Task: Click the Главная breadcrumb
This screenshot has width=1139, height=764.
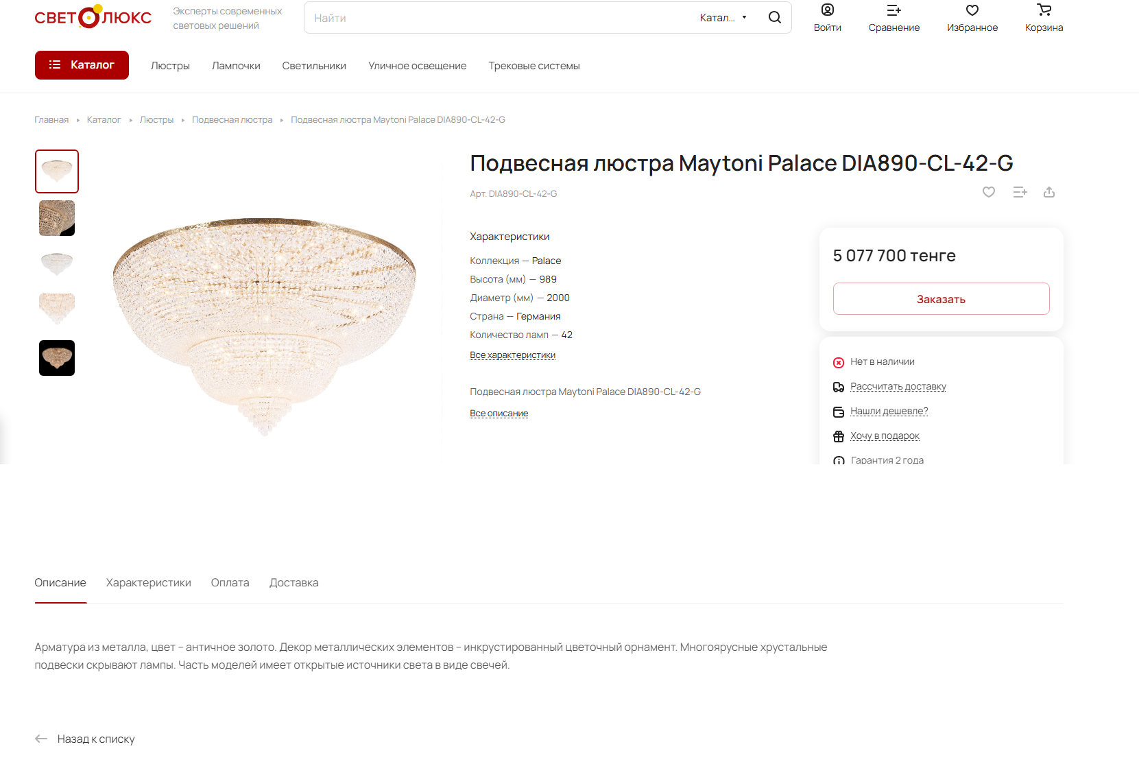Action: (51, 119)
